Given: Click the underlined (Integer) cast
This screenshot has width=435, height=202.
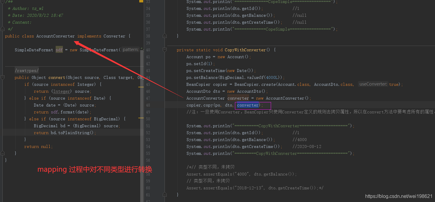Looking at the screenshot, I should coord(61,91).
